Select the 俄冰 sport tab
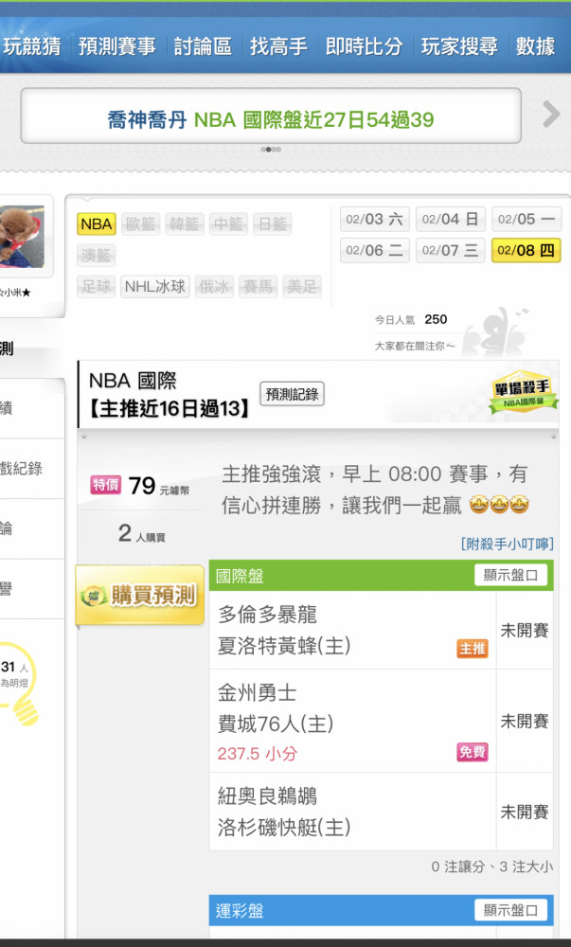 pyautogui.click(x=214, y=286)
